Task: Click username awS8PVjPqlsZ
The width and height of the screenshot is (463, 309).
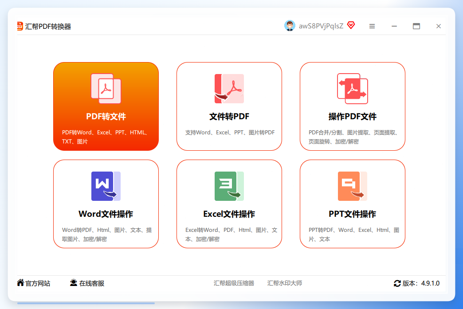Action: tap(321, 26)
